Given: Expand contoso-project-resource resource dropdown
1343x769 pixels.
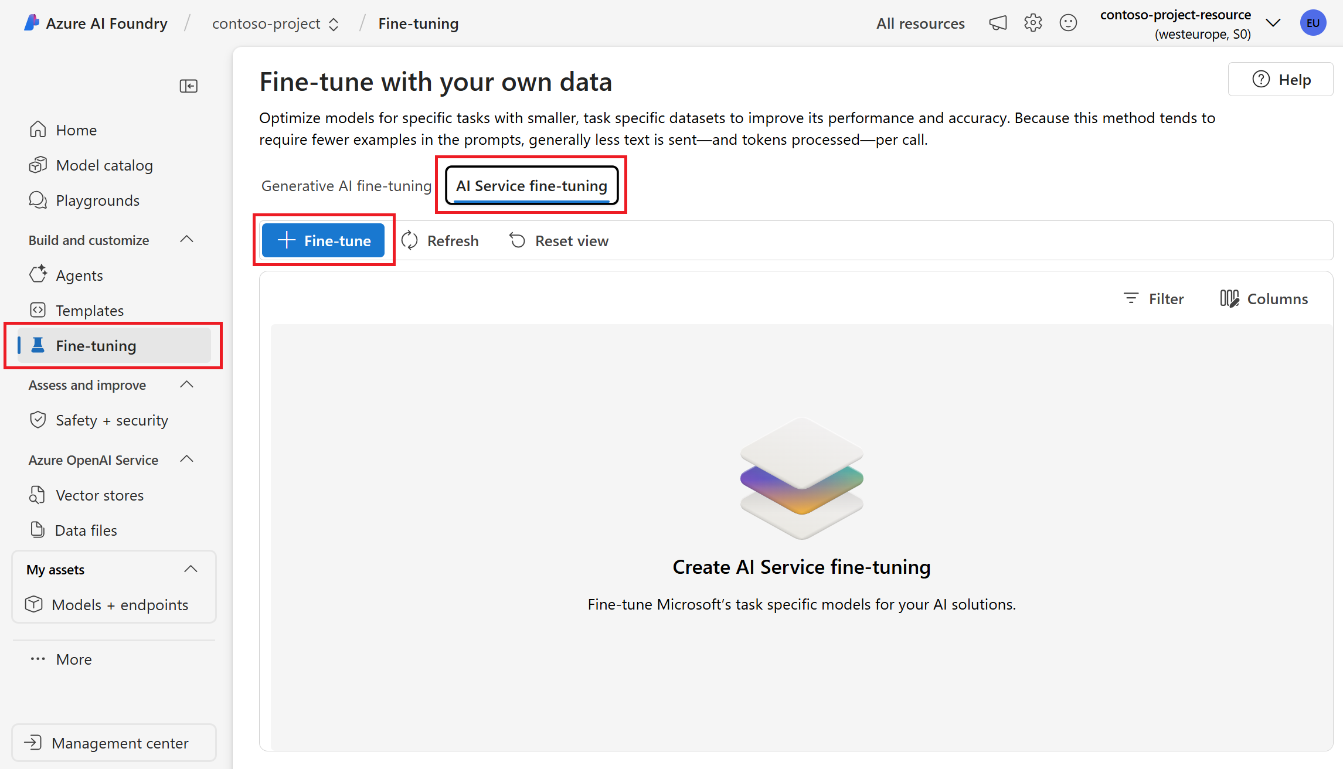Looking at the screenshot, I should pyautogui.click(x=1273, y=23).
